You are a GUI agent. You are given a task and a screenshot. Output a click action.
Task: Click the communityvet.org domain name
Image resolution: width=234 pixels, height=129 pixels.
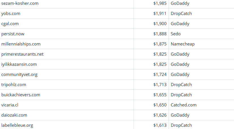click(19, 75)
